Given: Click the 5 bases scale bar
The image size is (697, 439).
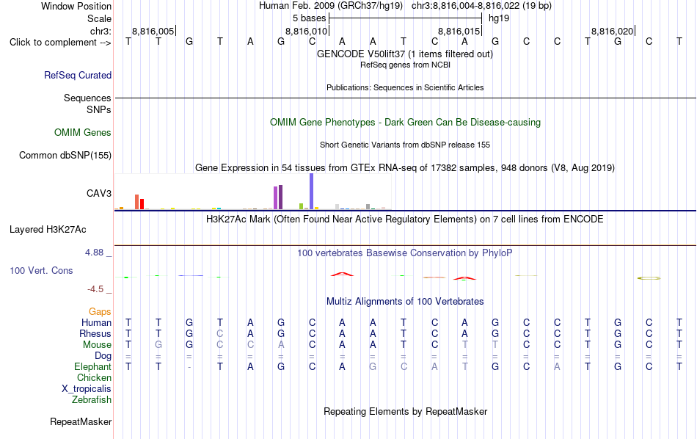Looking at the screenshot, I should [x=406, y=18].
